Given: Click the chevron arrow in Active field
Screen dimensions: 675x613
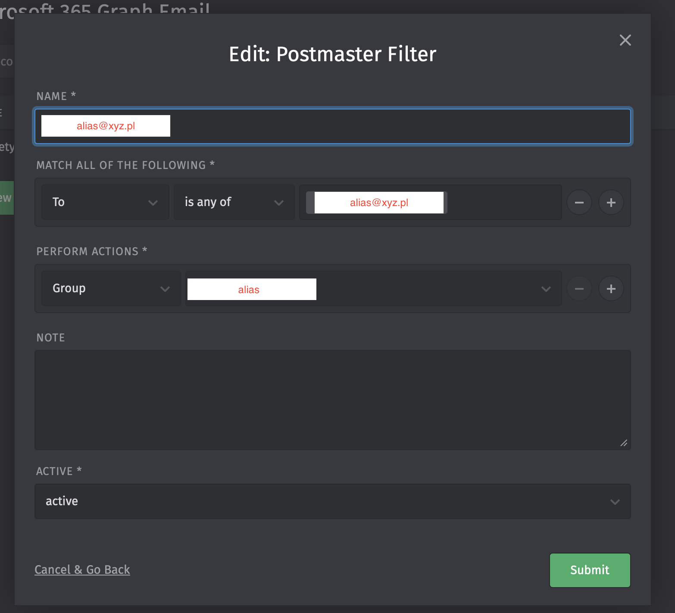Looking at the screenshot, I should [615, 501].
